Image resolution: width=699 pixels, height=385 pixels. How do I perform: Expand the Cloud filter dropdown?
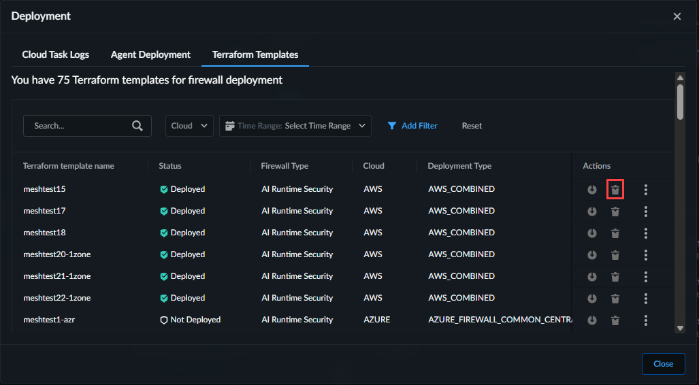tap(189, 126)
